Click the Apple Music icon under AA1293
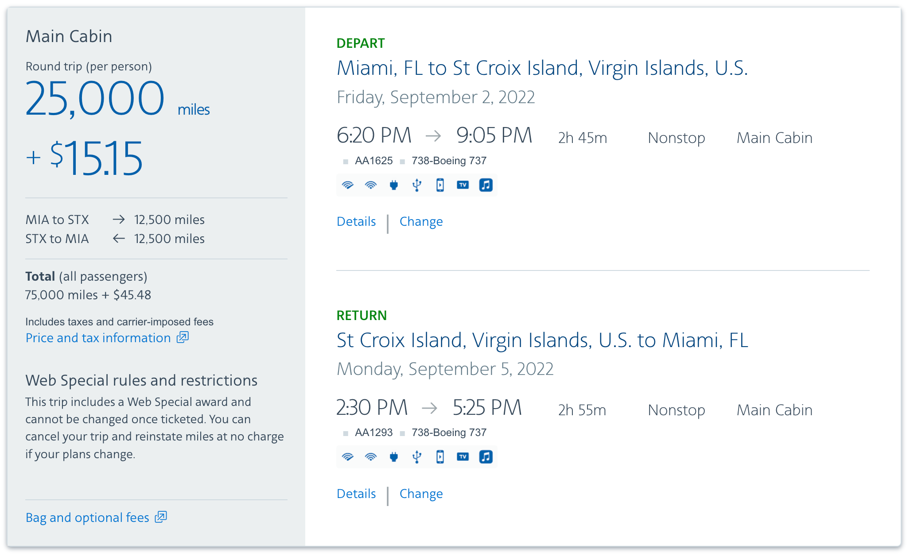 (486, 456)
